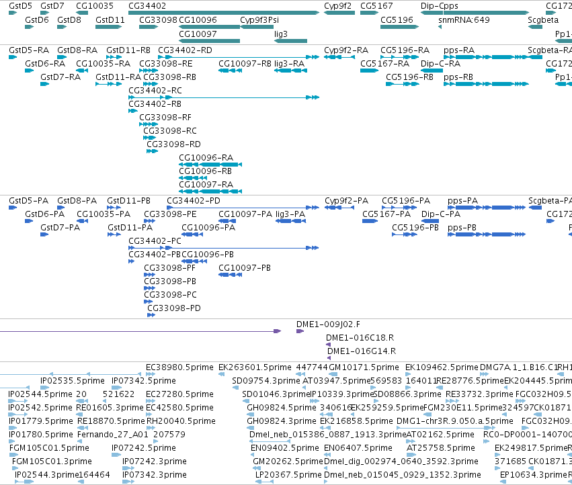Click the AT25758.5prime EST label

441,448
